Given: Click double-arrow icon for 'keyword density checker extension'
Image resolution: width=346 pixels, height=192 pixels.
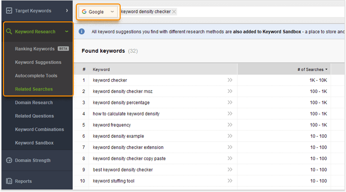Looking at the screenshot, I should (230, 147).
